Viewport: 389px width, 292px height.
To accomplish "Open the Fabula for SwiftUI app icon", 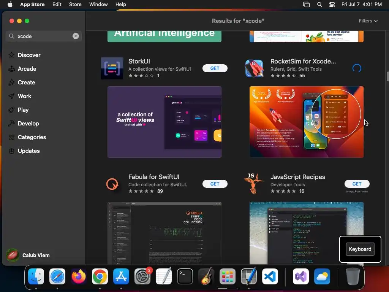I will (x=112, y=184).
